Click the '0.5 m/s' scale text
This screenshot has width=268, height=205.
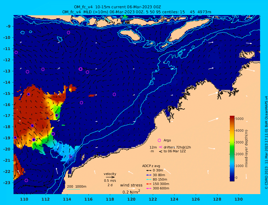coord(110,181)
